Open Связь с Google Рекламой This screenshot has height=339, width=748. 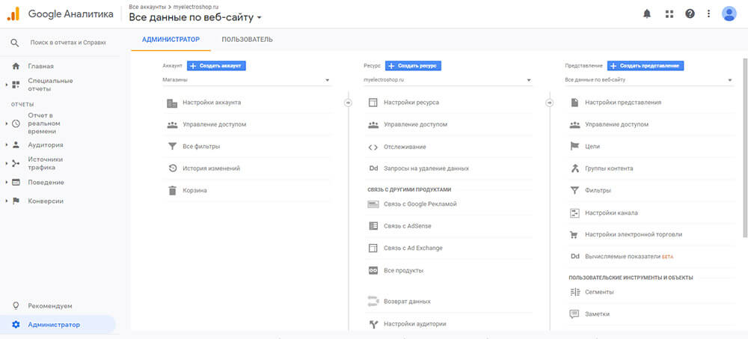[x=420, y=204]
